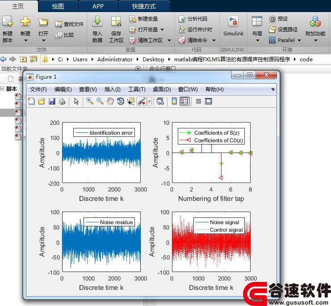Toggle Insert Legend in Figure toolbar
331x306 pixels.
(184, 101)
